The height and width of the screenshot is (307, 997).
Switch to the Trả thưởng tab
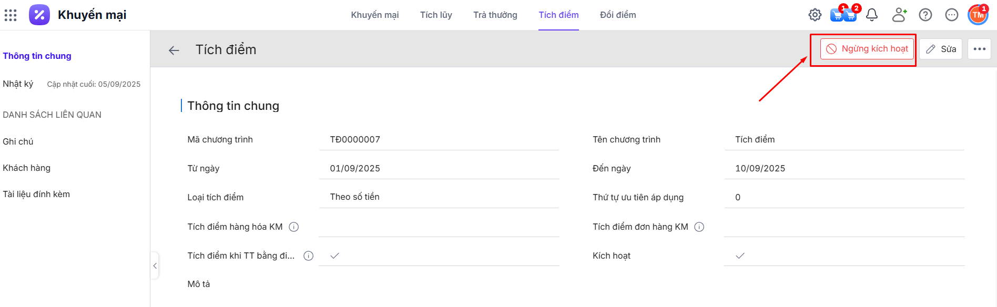point(495,15)
